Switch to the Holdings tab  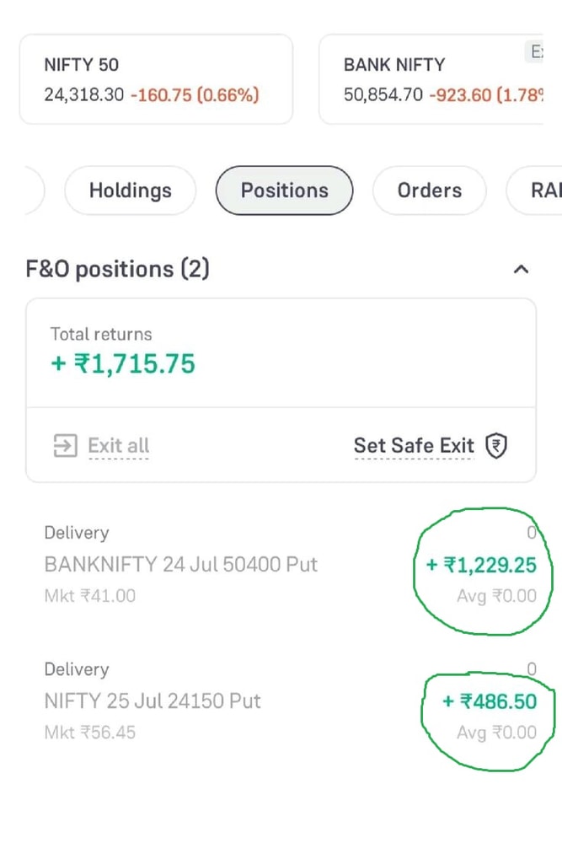[130, 191]
